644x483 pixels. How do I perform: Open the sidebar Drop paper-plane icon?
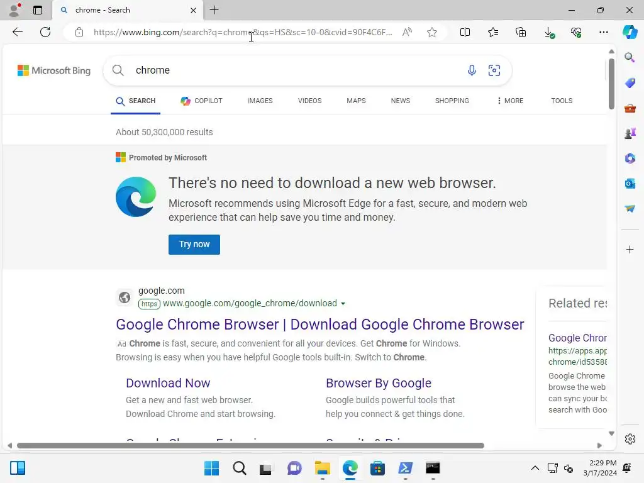630,209
